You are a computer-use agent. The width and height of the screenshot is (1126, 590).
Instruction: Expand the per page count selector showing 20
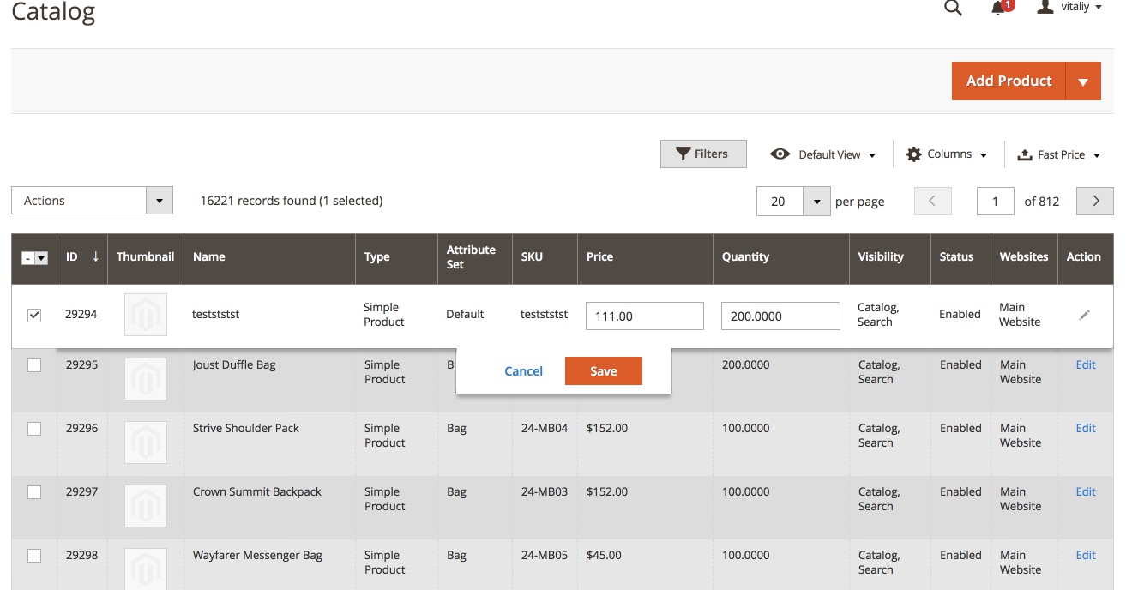816,201
